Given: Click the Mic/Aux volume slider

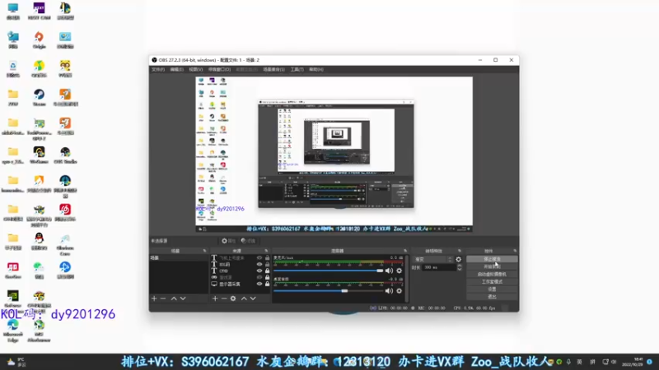Looking at the screenshot, I should (x=328, y=271).
